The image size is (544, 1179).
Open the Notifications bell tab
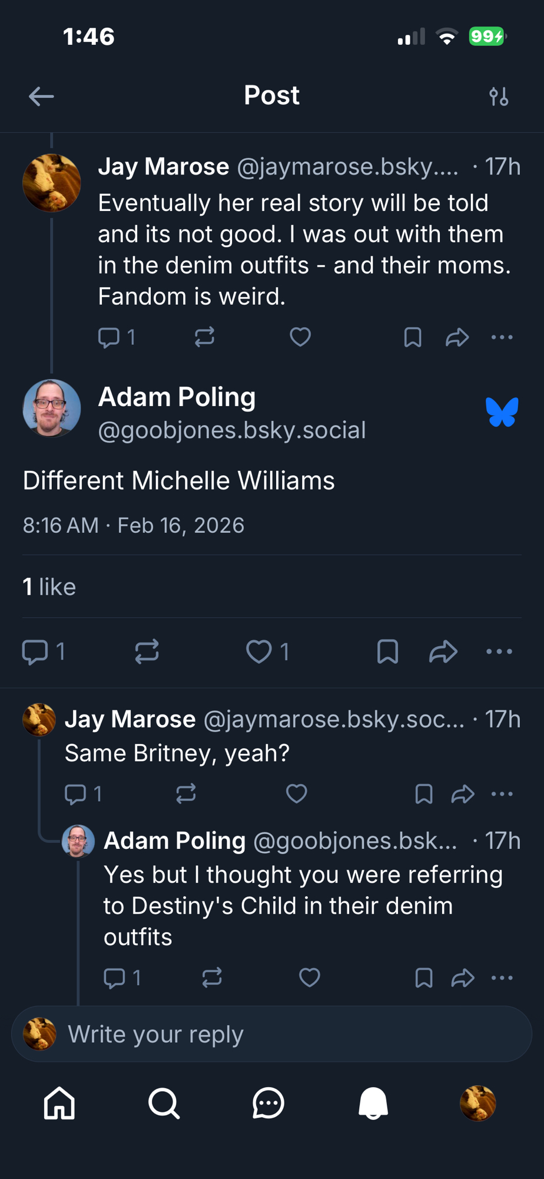tap(373, 1103)
